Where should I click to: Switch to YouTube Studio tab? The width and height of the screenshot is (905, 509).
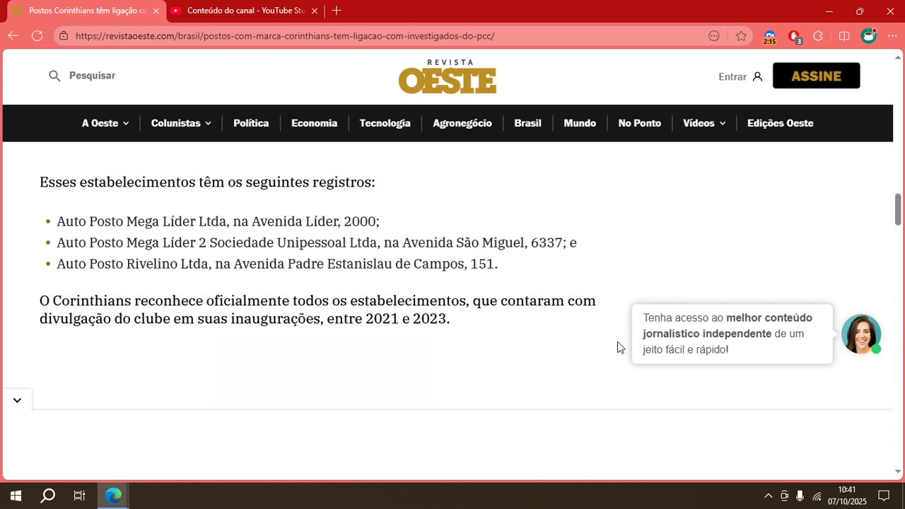coord(244,11)
